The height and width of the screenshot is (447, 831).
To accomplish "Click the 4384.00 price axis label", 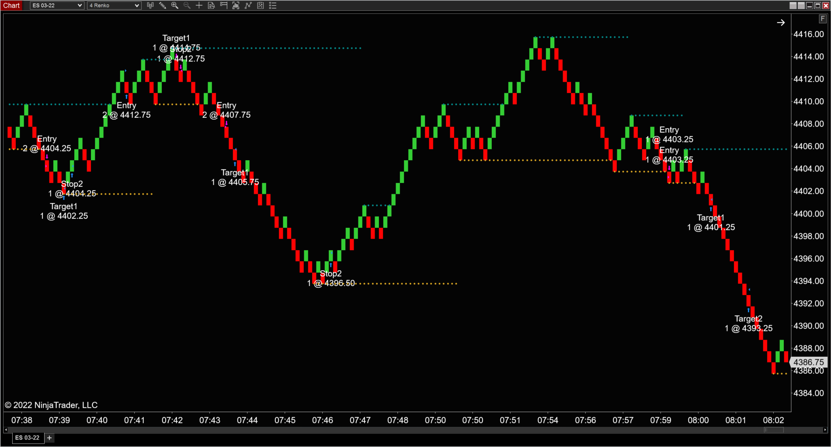I will click(809, 393).
